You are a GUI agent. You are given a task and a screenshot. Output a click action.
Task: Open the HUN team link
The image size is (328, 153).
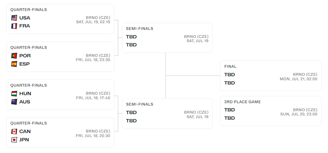(x=25, y=94)
